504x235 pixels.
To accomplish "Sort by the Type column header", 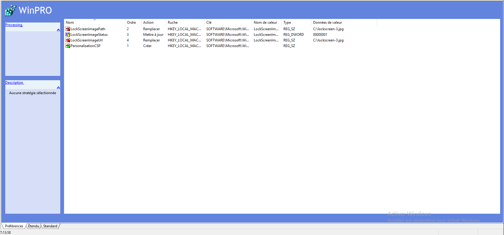I will pos(287,22).
